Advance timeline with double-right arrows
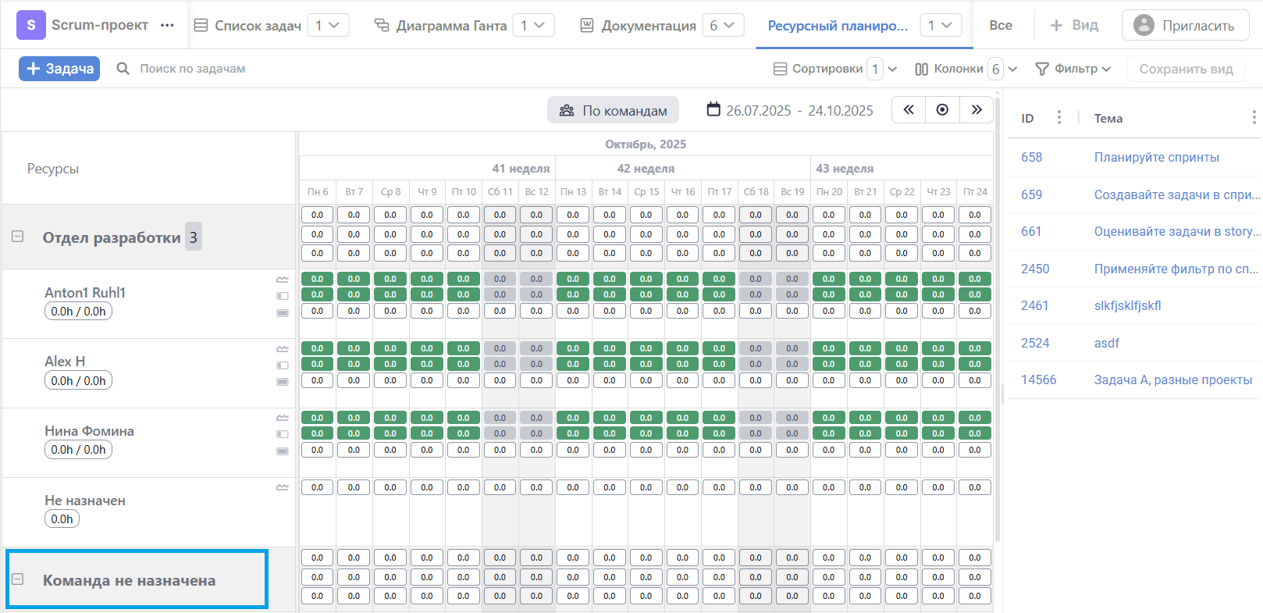The height and width of the screenshot is (613, 1263). tap(976, 110)
